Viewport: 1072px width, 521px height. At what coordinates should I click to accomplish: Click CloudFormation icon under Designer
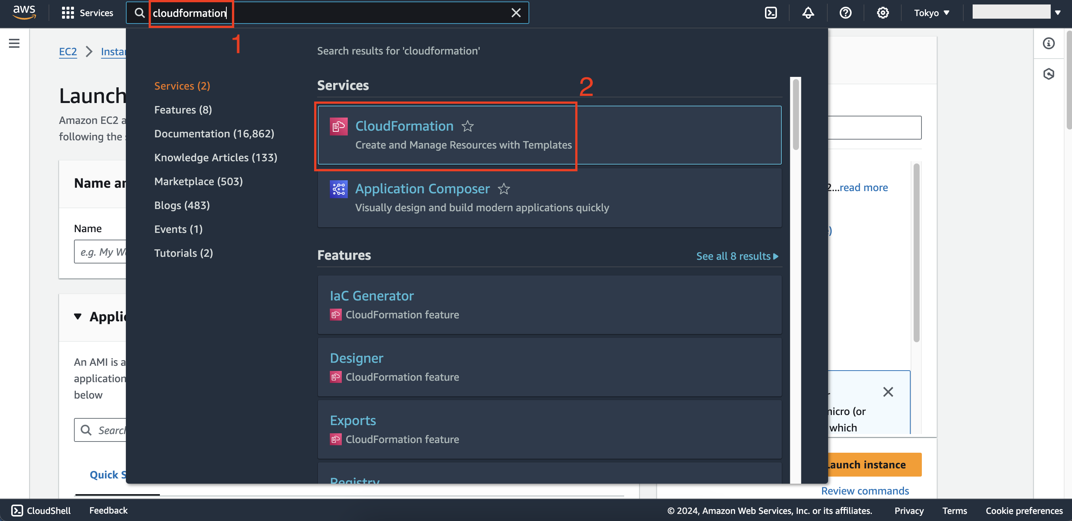pos(335,377)
